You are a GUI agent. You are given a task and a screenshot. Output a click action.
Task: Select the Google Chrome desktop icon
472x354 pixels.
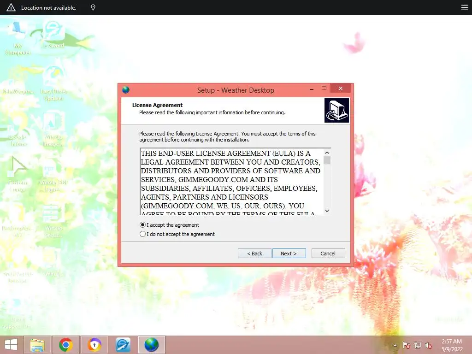[18, 130]
